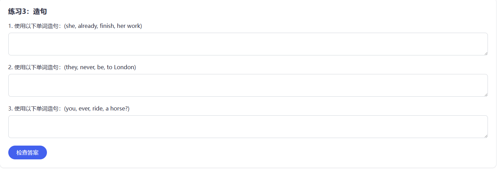Click the 练习3：造句 heading
Image resolution: width=501 pixels, height=169 pixels.
pos(28,11)
